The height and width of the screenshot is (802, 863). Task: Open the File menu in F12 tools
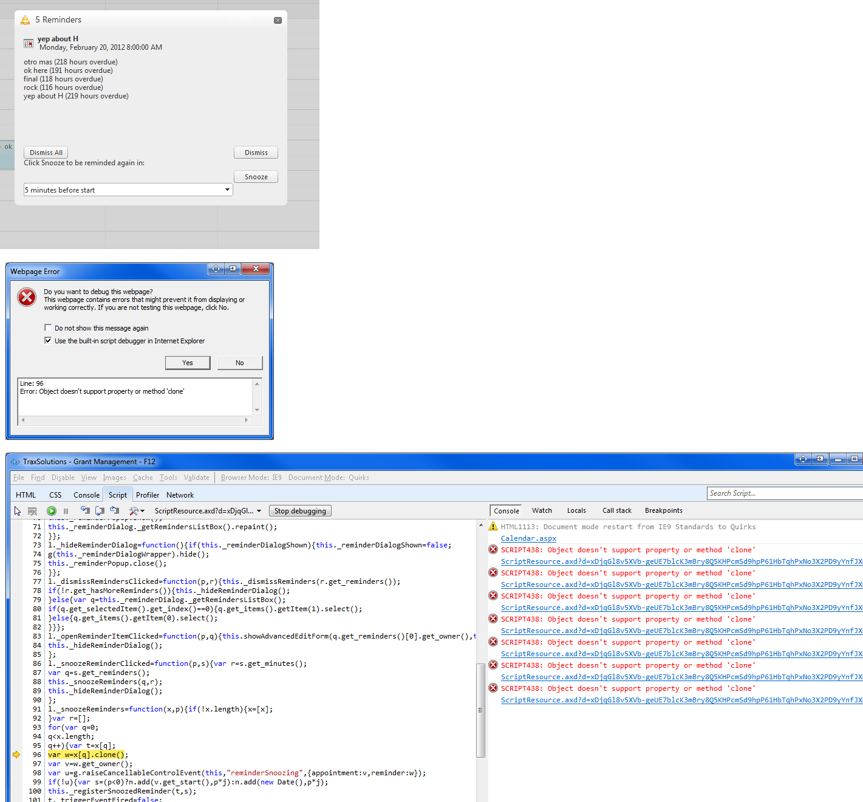tap(19, 478)
